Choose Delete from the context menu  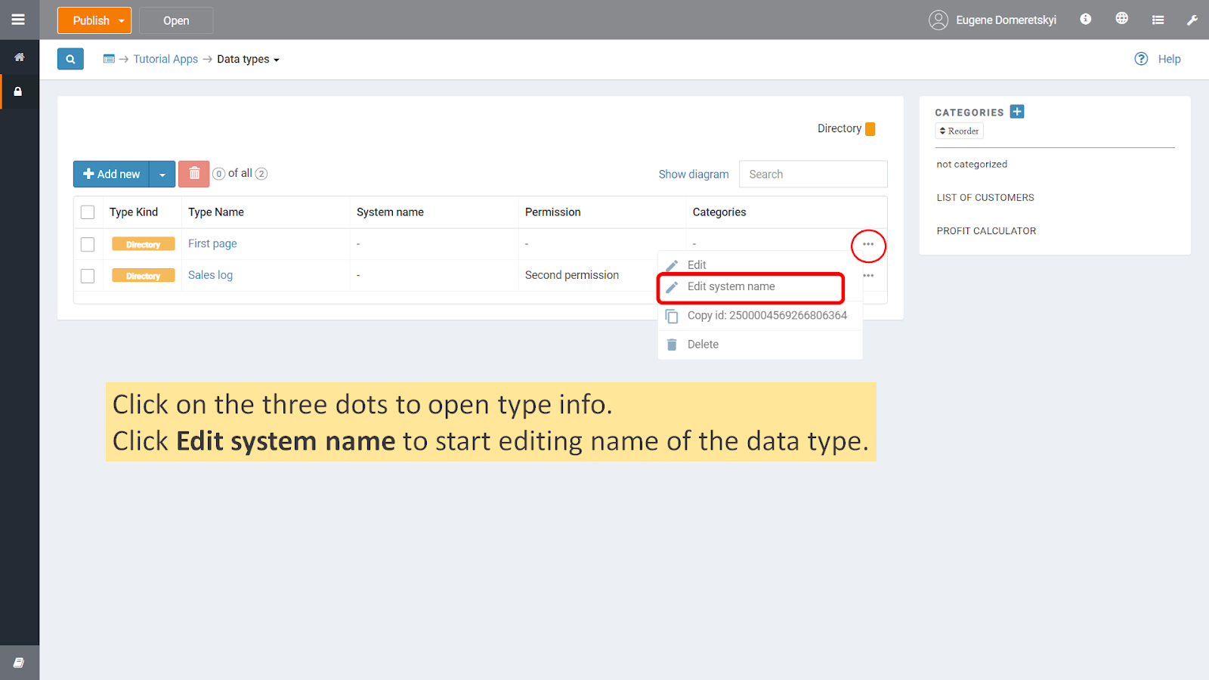(703, 345)
